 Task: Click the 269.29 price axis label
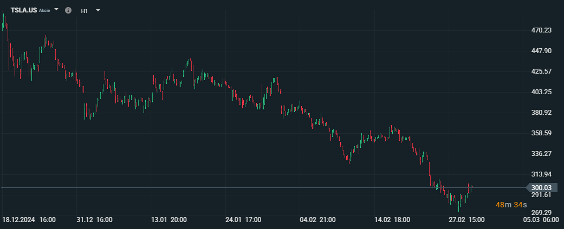coord(541,212)
